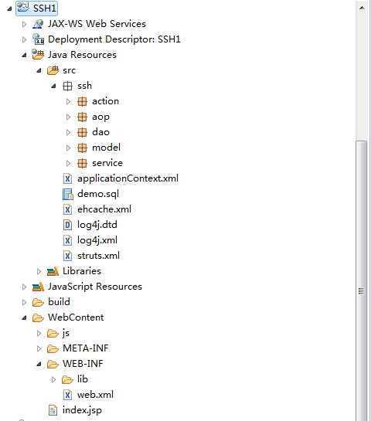Image resolution: width=371 pixels, height=421 pixels.
Task: Click the Deployment Descriptor icon
Action: [x=38, y=39]
